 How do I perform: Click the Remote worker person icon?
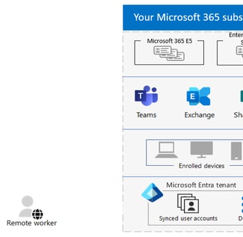click(x=27, y=206)
